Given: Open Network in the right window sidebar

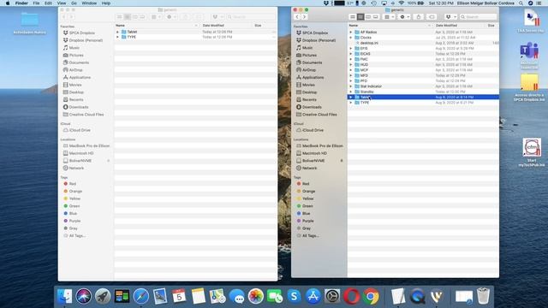Looking at the screenshot, I should pyautogui.click(x=309, y=168).
